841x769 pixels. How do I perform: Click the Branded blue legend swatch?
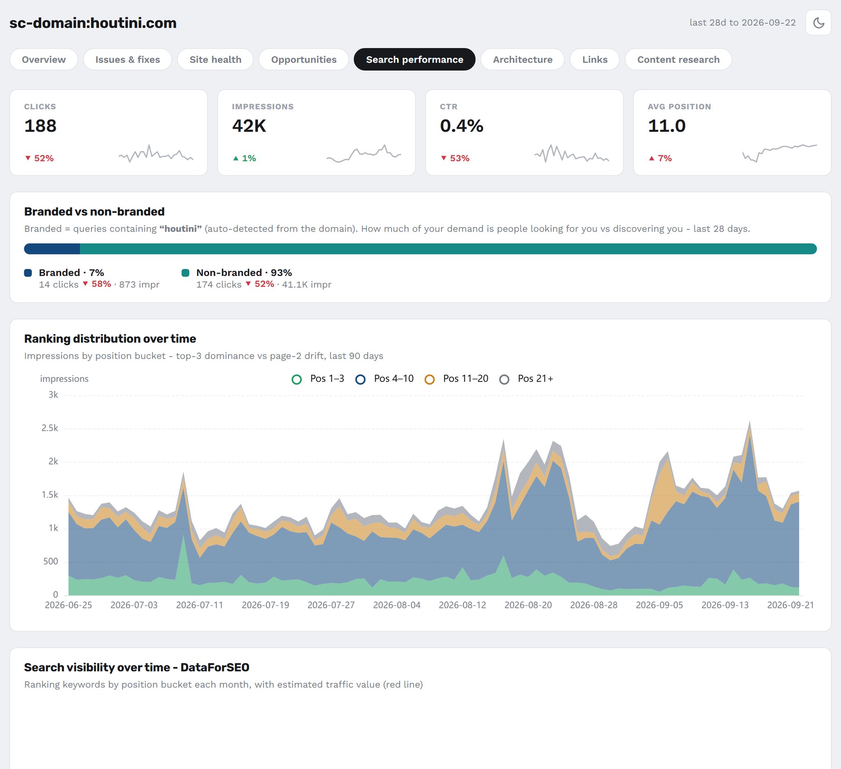[x=28, y=273]
